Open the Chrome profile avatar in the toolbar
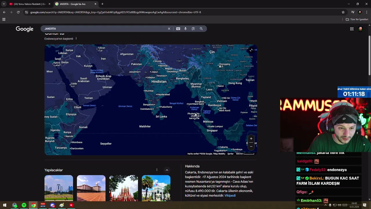 pos(360,12)
